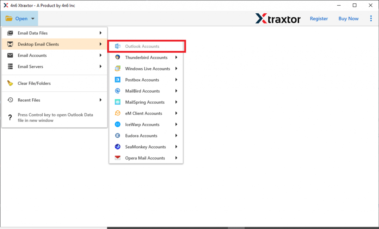Click the Press Control key hint text
Image resolution: width=379 pixels, height=229 pixels.
click(56, 118)
